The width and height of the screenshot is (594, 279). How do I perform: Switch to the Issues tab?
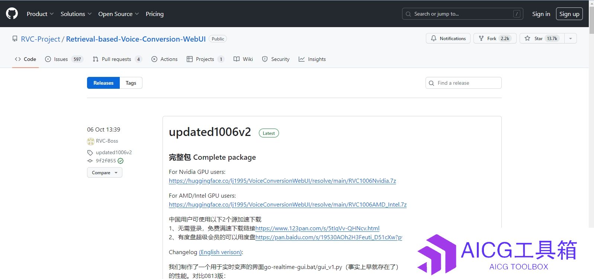[64, 59]
